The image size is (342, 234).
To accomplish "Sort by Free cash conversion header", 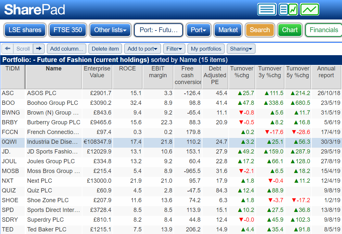I will pyautogui.click(x=188, y=77).
